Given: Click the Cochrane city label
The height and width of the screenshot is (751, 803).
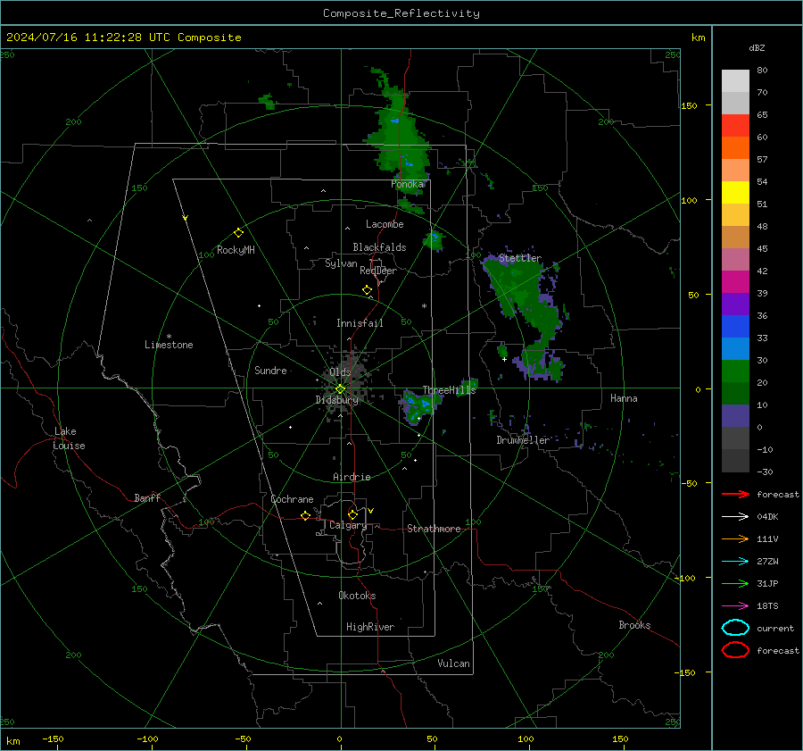Looking at the screenshot, I should pos(292,499).
